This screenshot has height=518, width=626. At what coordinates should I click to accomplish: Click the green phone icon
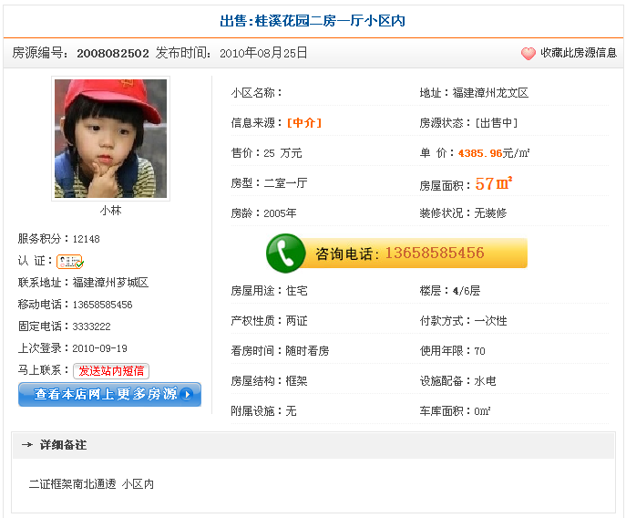pyautogui.click(x=286, y=253)
